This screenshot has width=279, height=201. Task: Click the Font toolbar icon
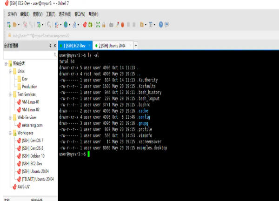tap(74, 25)
